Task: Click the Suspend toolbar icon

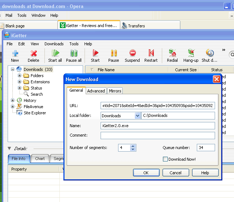Action: click(x=133, y=53)
